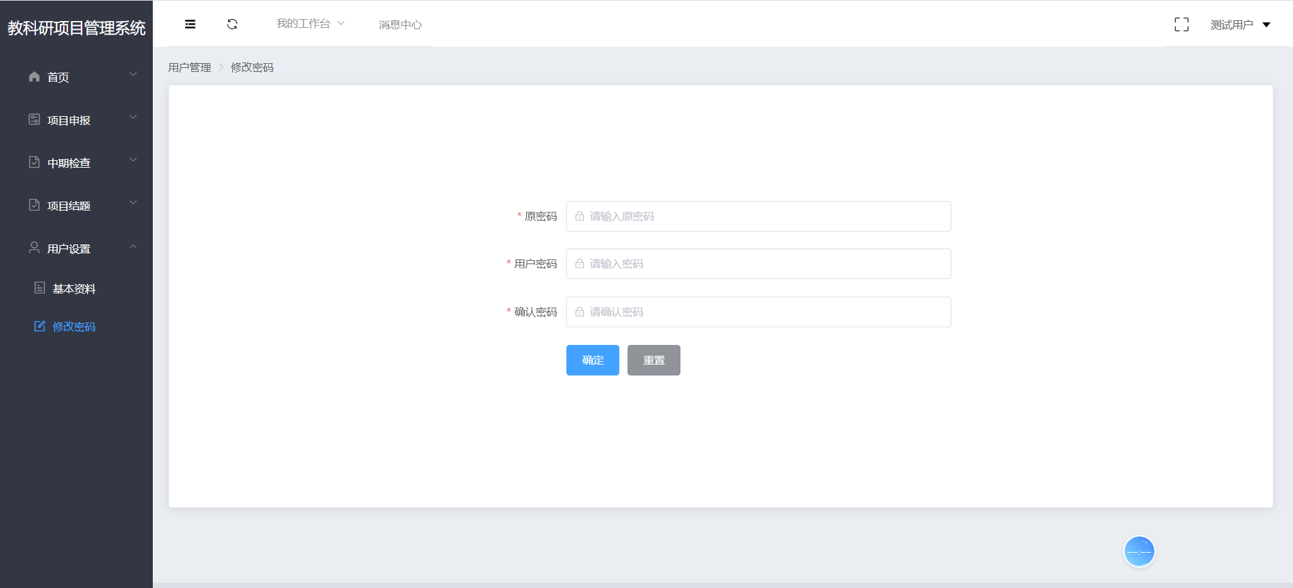Click the 中期检查 sidebar label
Viewport: 1293px width, 588px height.
tap(69, 163)
